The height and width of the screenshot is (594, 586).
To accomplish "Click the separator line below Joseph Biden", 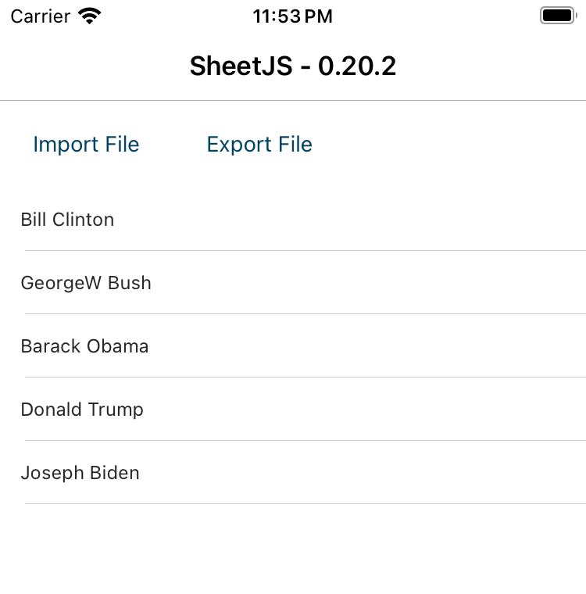I will point(305,504).
